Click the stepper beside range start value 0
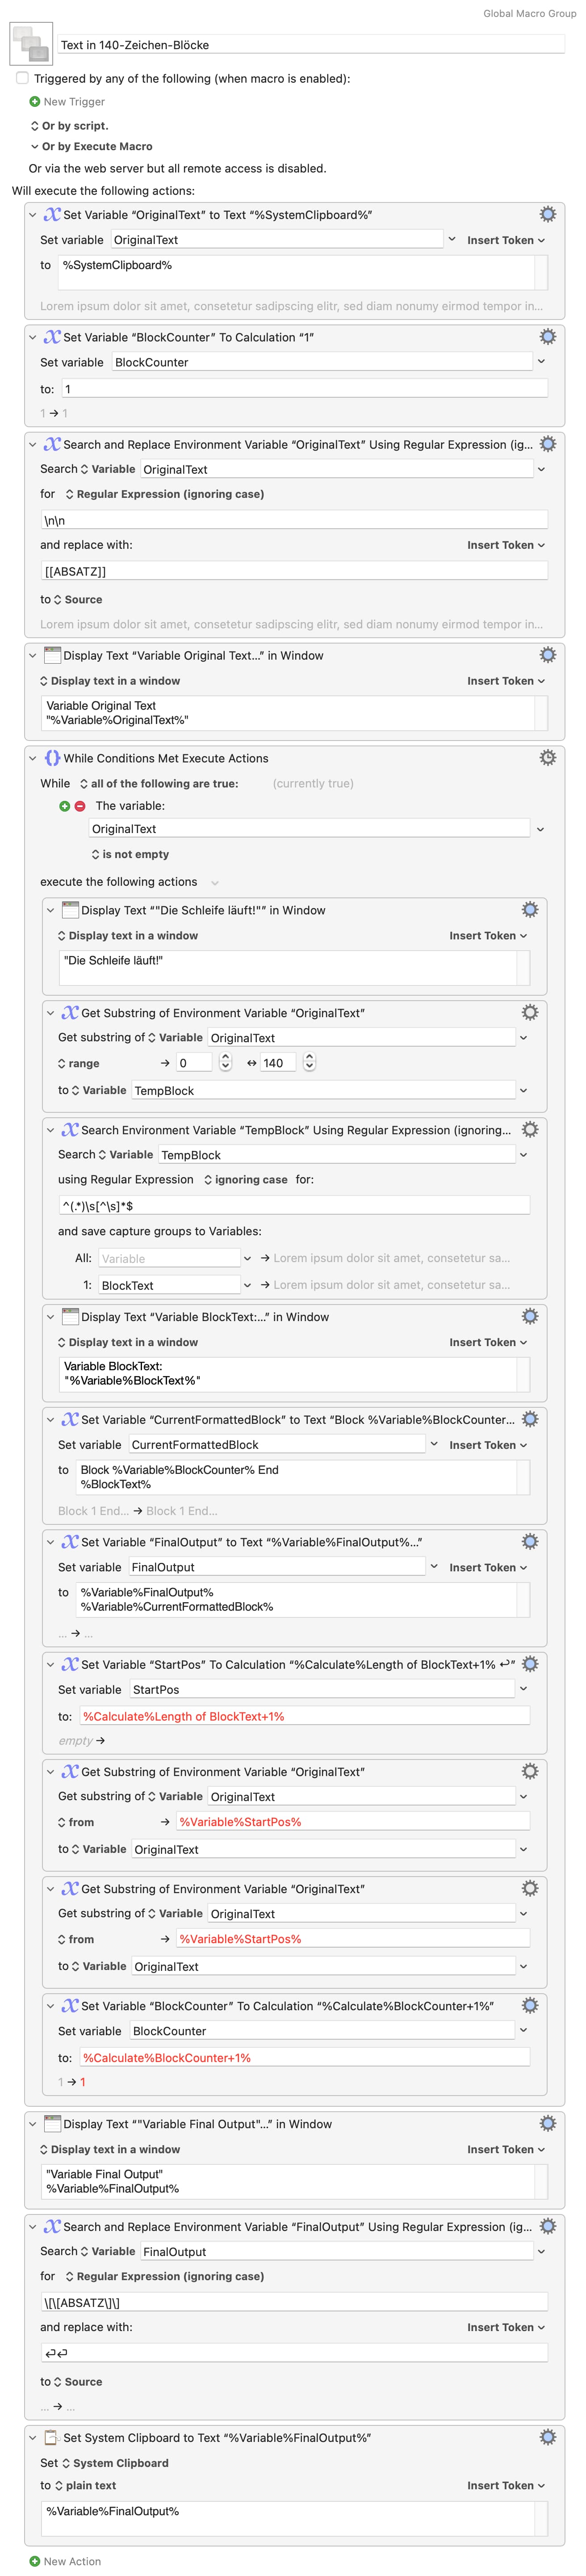Image resolution: width=586 pixels, height=2576 pixels. [x=225, y=1063]
